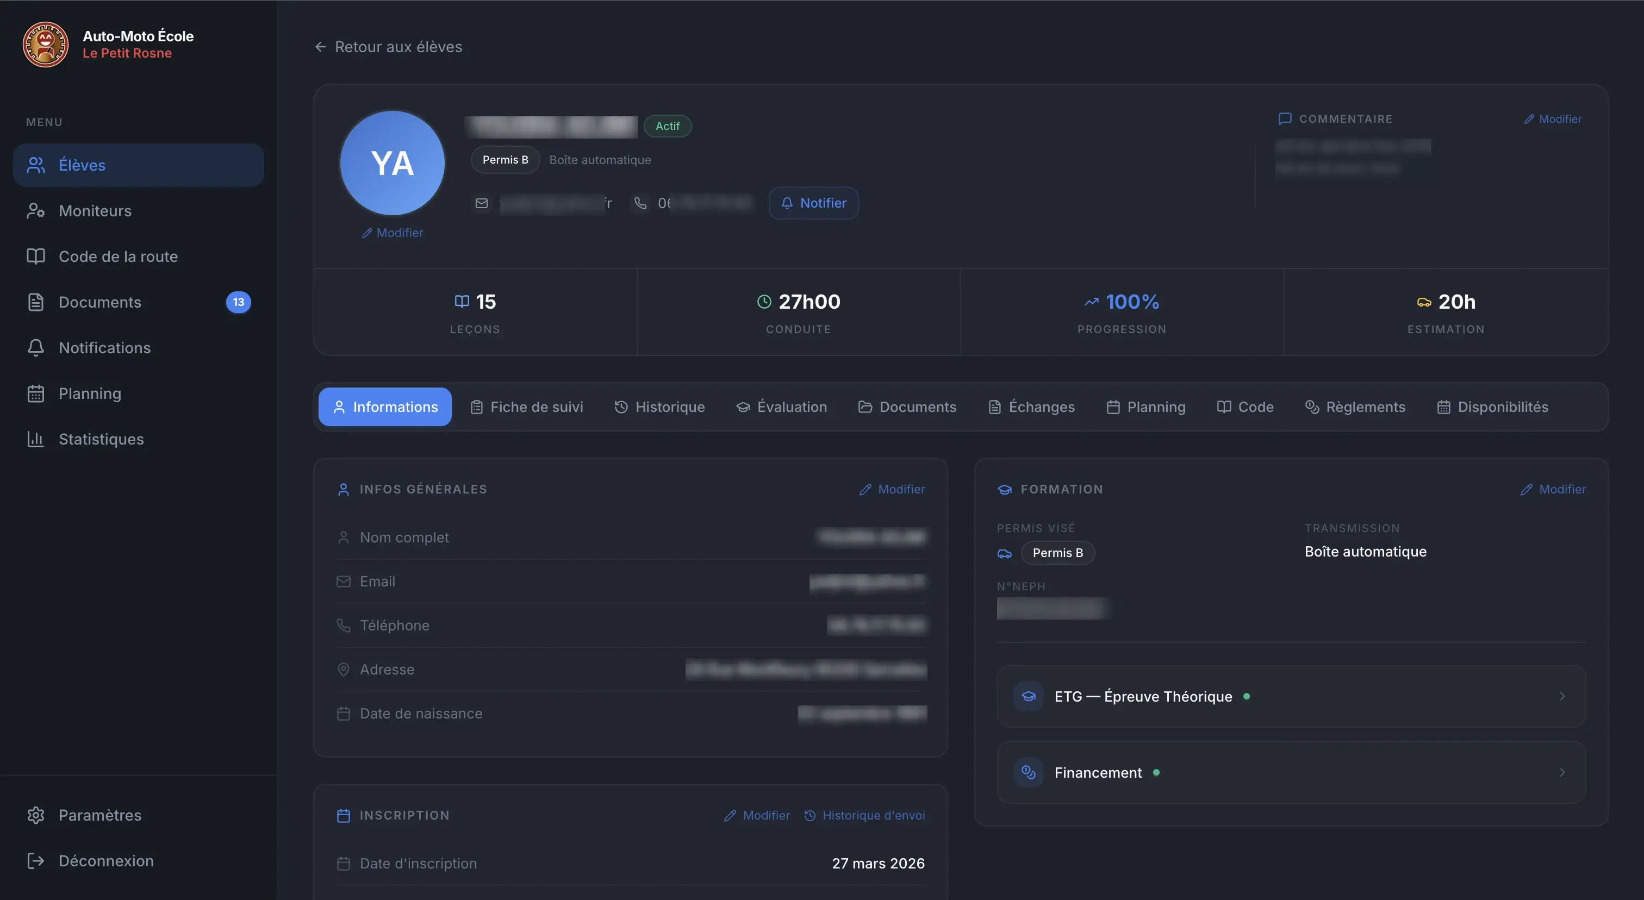Edit Formation via Modifier

1553,489
